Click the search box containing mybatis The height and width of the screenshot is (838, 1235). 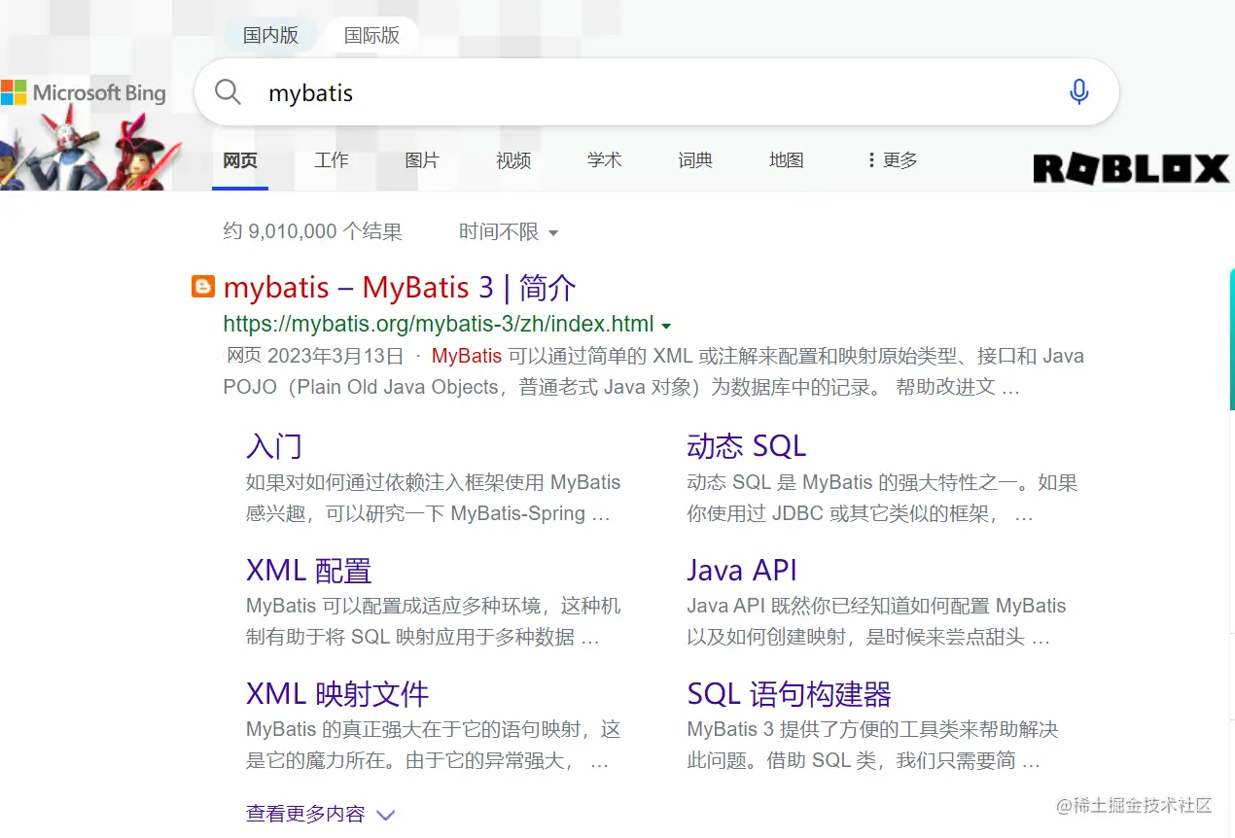coord(656,92)
